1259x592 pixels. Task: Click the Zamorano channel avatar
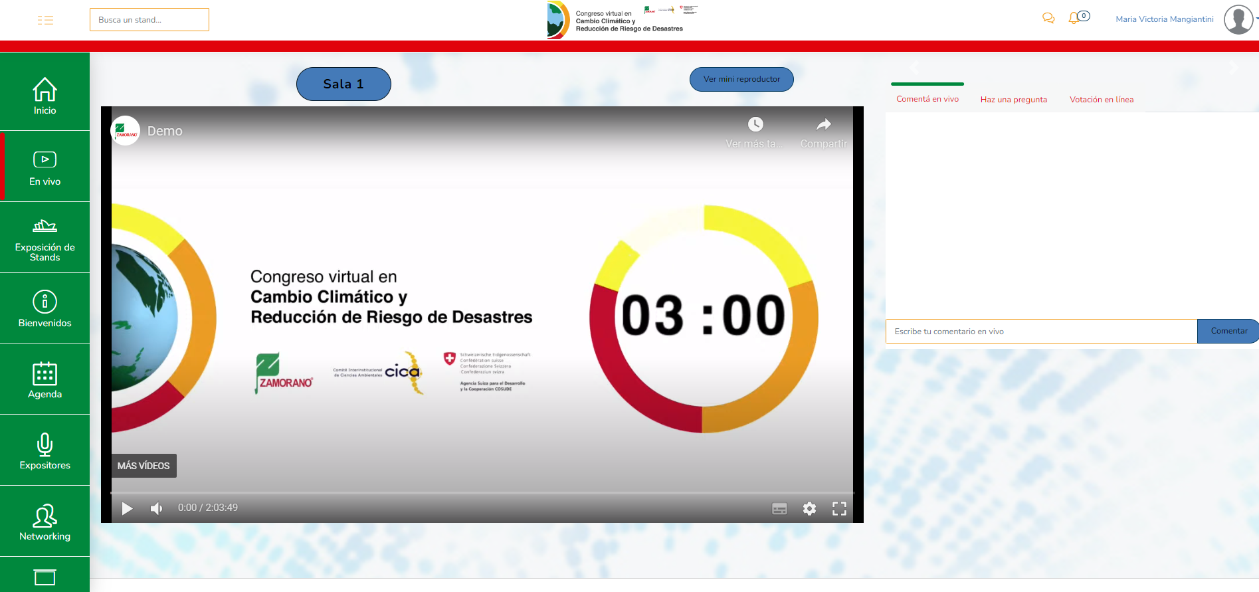125,131
